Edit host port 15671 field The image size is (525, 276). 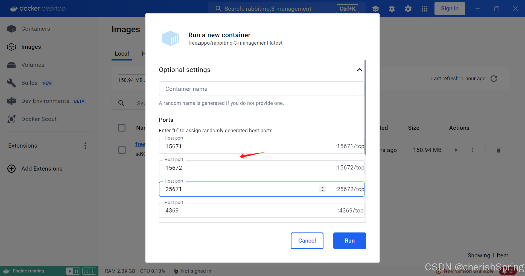click(x=262, y=146)
